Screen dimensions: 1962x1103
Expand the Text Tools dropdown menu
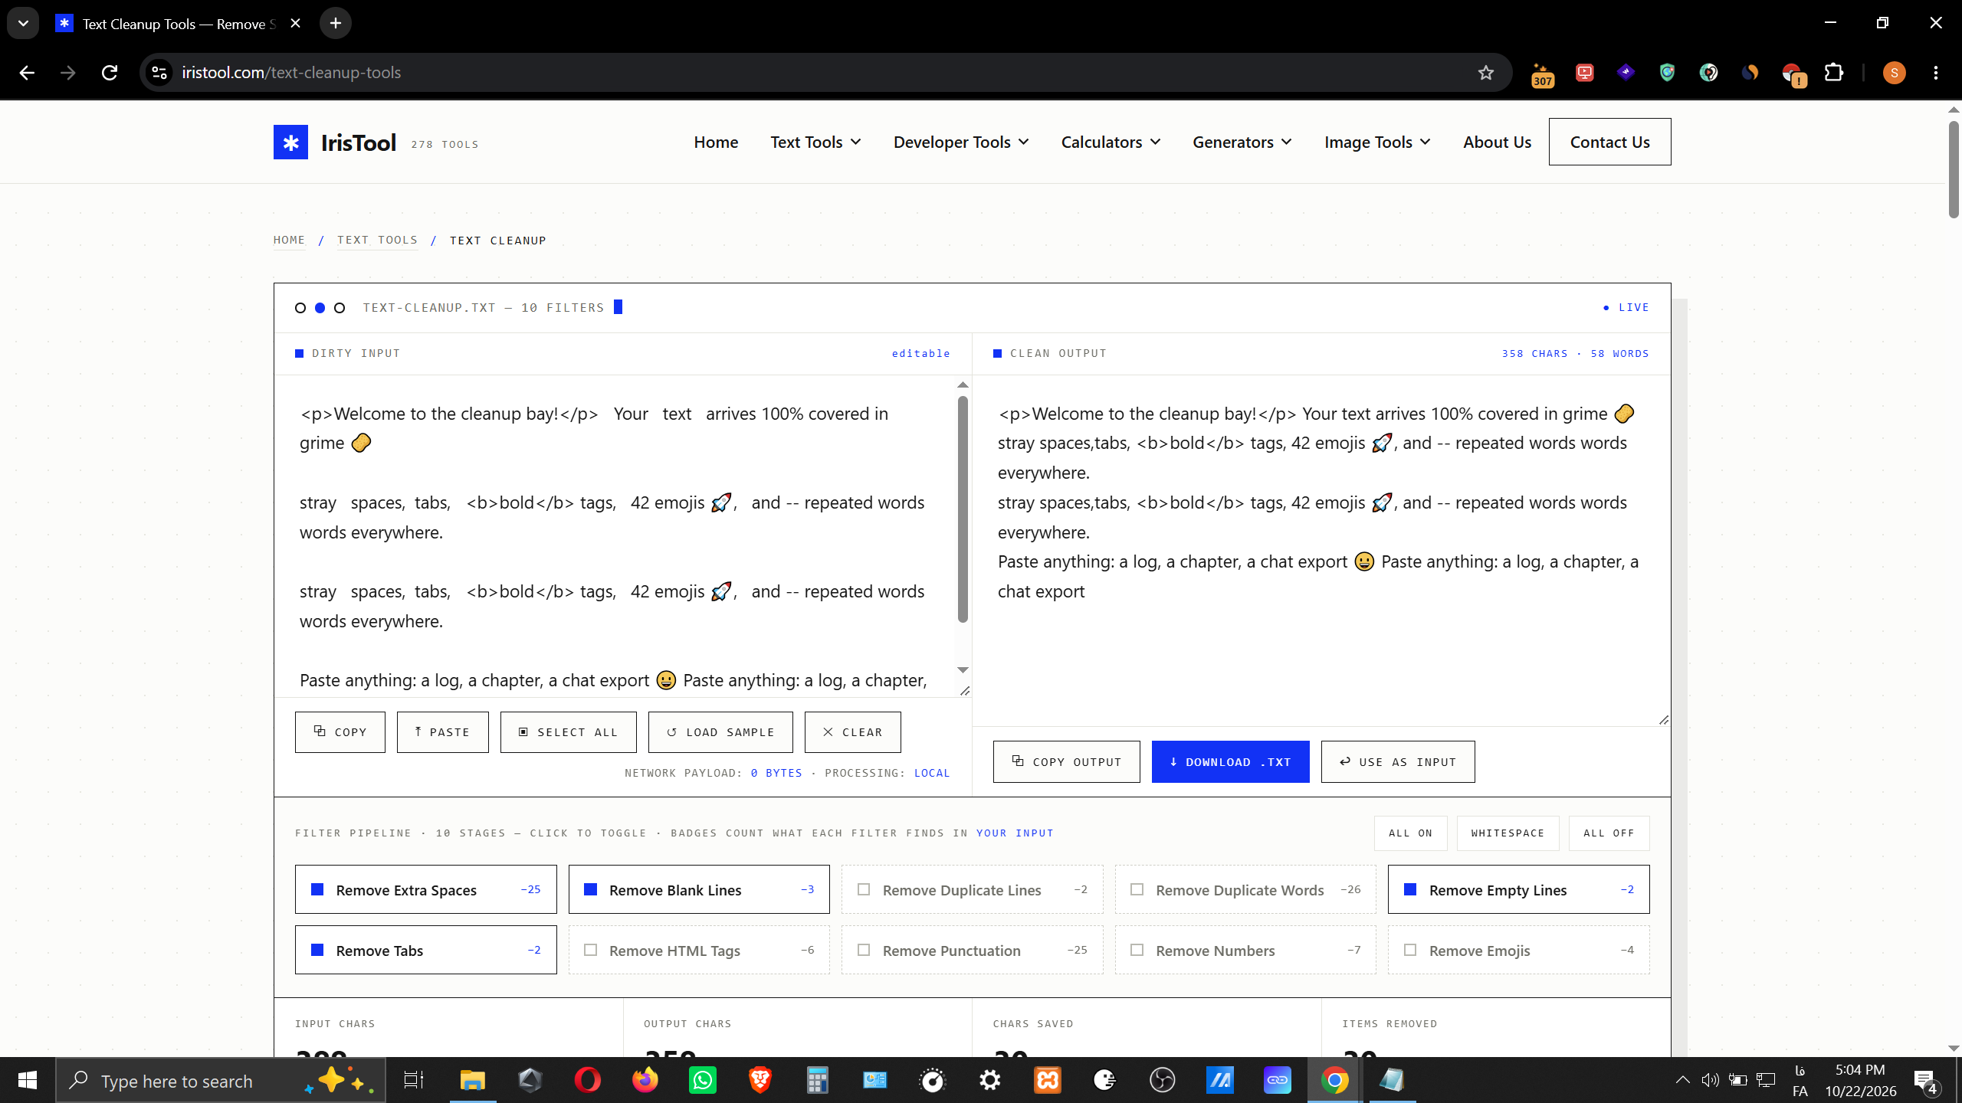[x=815, y=142]
